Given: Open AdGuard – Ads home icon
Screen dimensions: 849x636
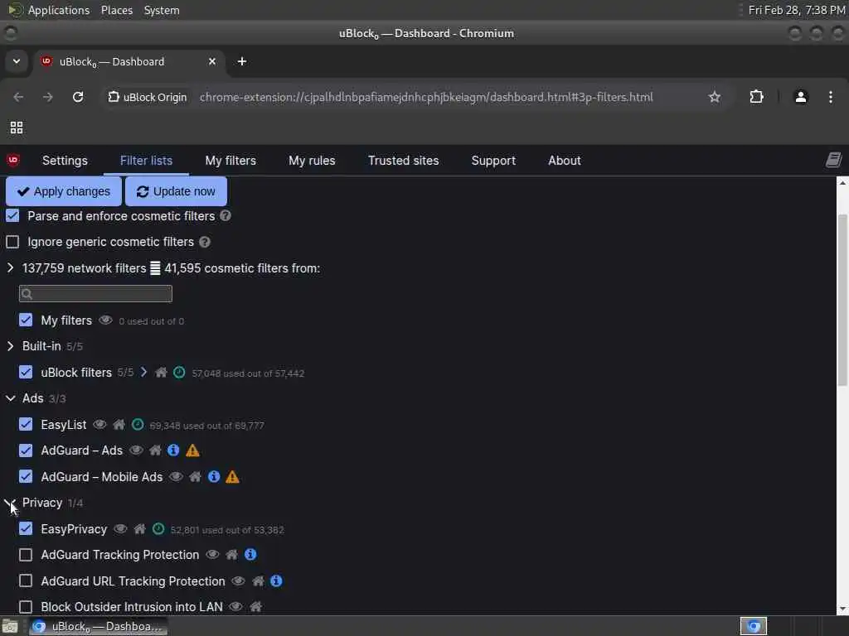Looking at the screenshot, I should coord(155,450).
